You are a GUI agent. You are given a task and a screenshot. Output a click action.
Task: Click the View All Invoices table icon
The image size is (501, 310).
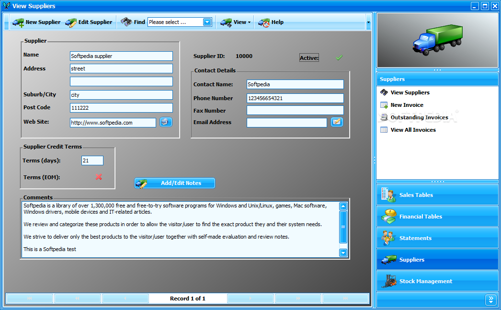coord(384,130)
